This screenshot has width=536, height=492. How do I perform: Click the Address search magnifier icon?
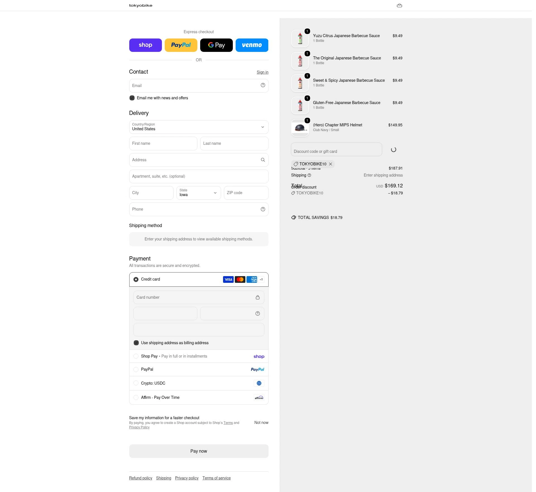click(x=263, y=160)
